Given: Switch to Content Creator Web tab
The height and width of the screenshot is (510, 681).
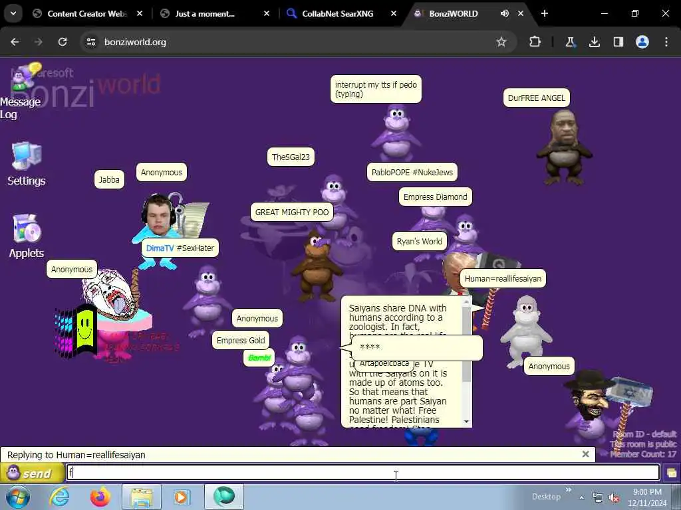Looking at the screenshot, I should [x=87, y=13].
